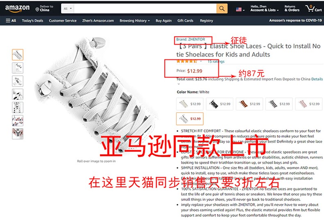Open the shopping cart icon
Screen dimensions: 324x222
[x=313, y=8]
